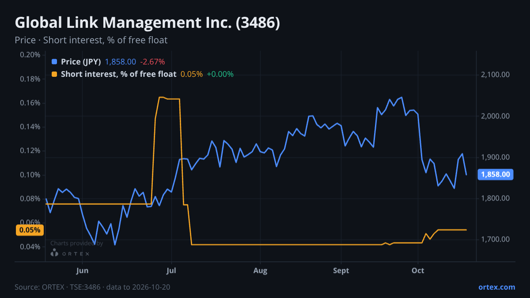Click the Oct x-axis label
This screenshot has width=530, height=298.
[x=418, y=271]
